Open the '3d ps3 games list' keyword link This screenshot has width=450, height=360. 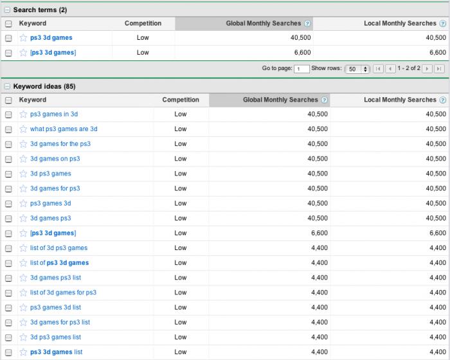[x=56, y=337]
